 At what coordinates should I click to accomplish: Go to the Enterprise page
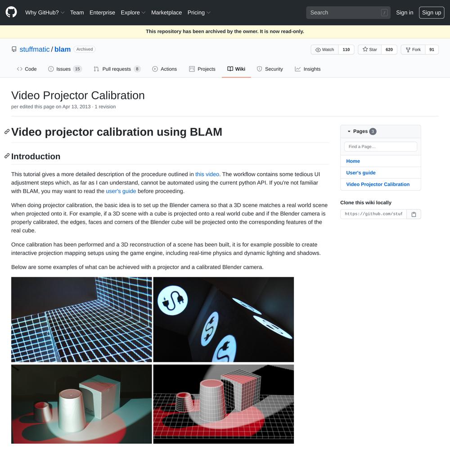click(102, 13)
